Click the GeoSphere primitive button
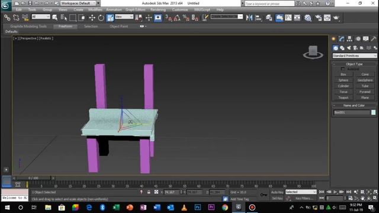The image size is (379, 213). click(x=365, y=80)
